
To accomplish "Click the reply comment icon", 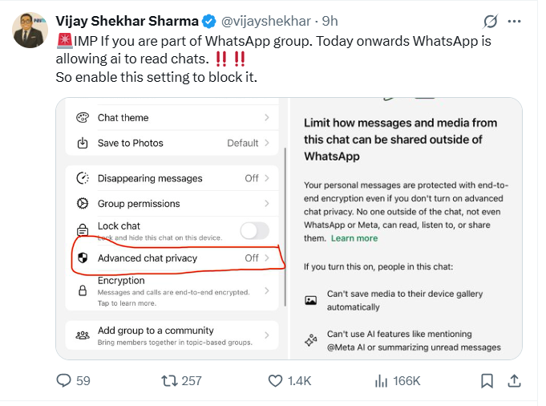I will tap(64, 380).
